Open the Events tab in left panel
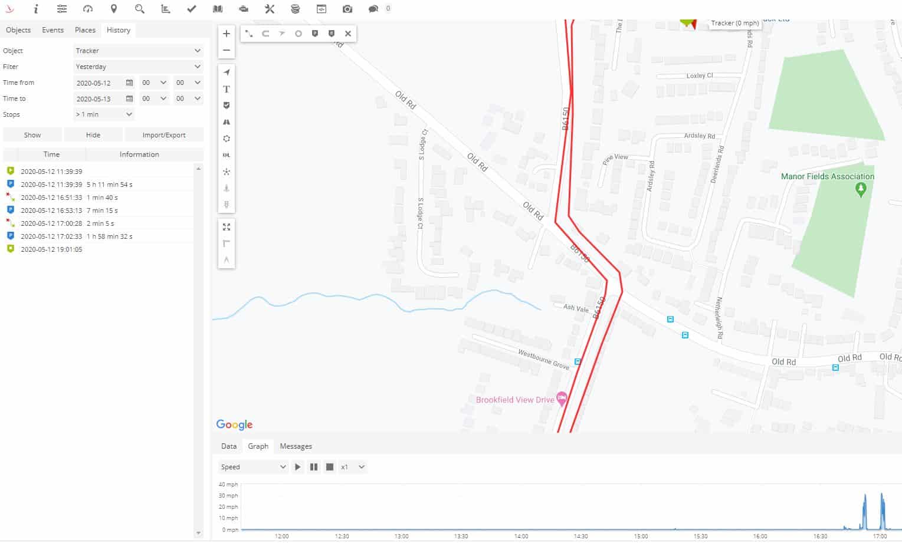This screenshot has height=543, width=902. [x=53, y=29]
